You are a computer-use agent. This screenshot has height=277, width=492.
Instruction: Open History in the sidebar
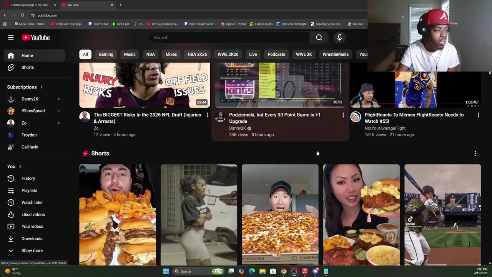click(x=35, y=179)
